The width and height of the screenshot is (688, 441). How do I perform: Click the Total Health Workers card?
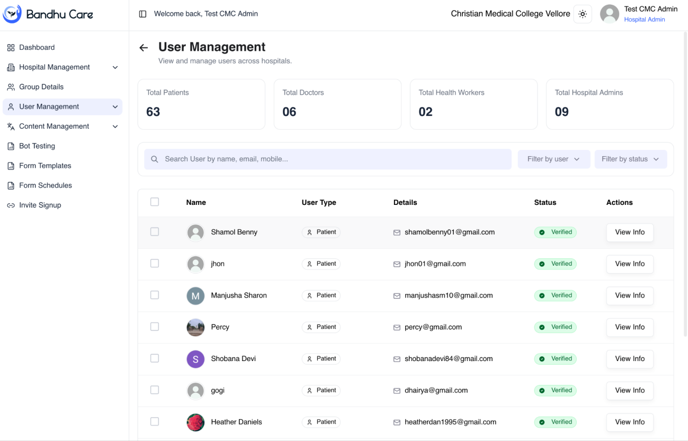coord(473,104)
